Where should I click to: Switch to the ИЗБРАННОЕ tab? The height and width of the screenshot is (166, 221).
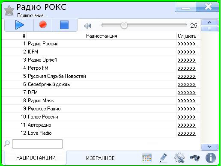[100, 158]
